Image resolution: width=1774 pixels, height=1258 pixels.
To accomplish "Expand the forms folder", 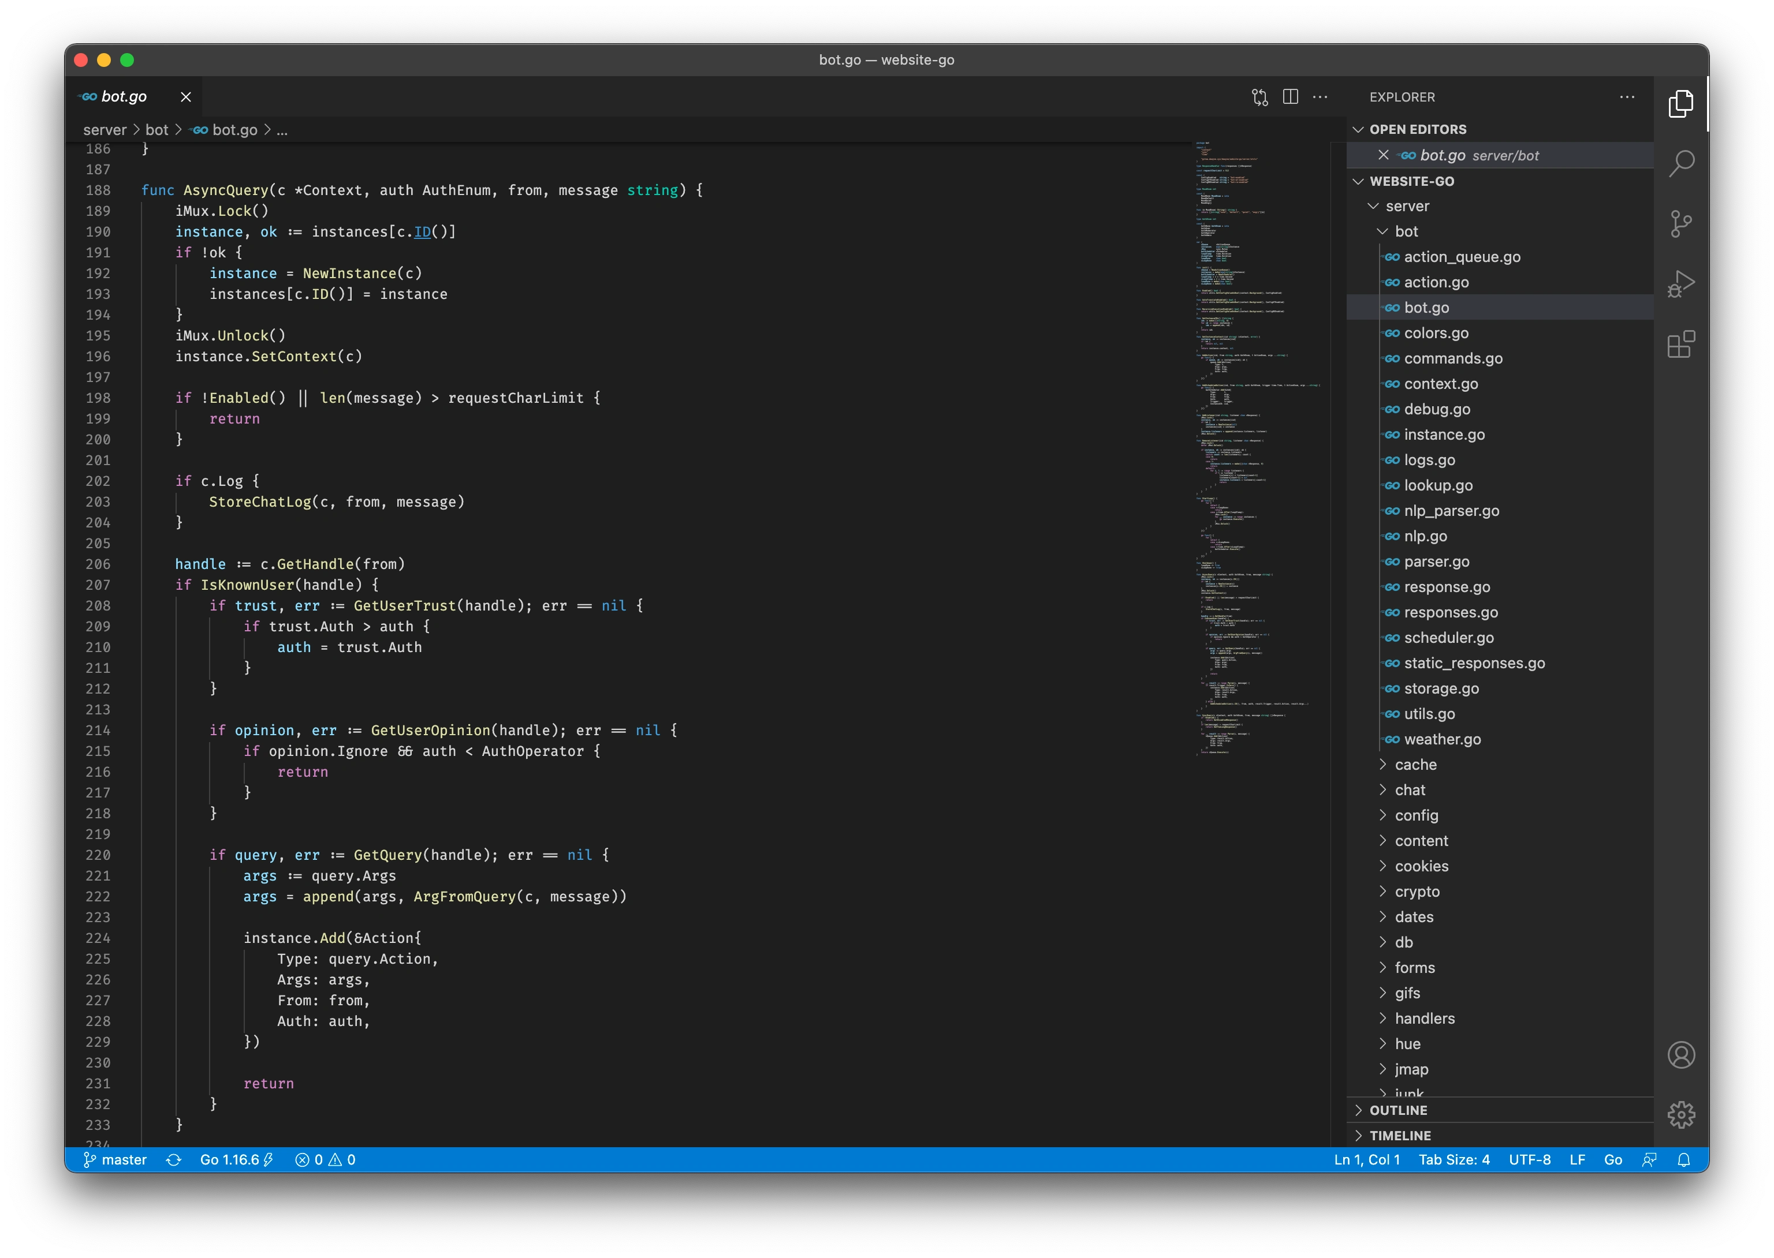I will [1500, 968].
